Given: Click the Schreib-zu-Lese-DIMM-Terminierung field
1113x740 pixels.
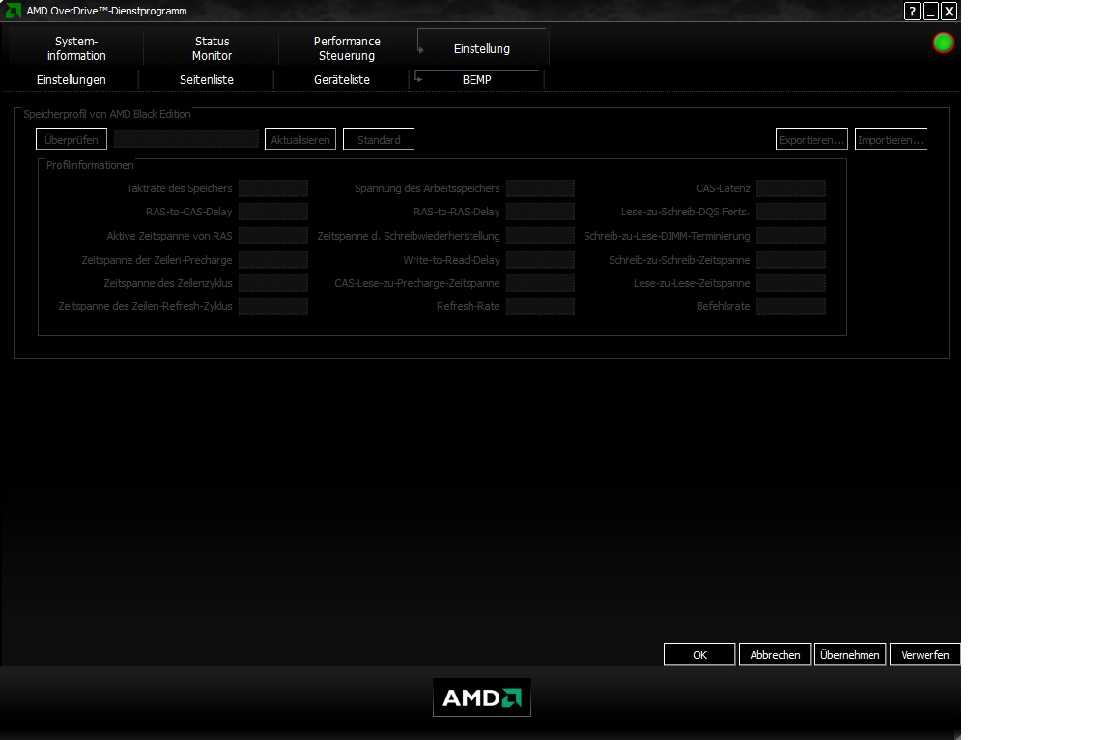Looking at the screenshot, I should tap(790, 236).
